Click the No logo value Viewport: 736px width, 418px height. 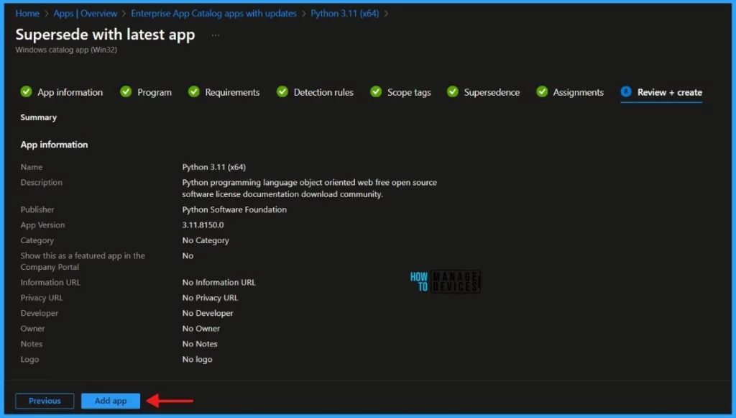(197, 359)
